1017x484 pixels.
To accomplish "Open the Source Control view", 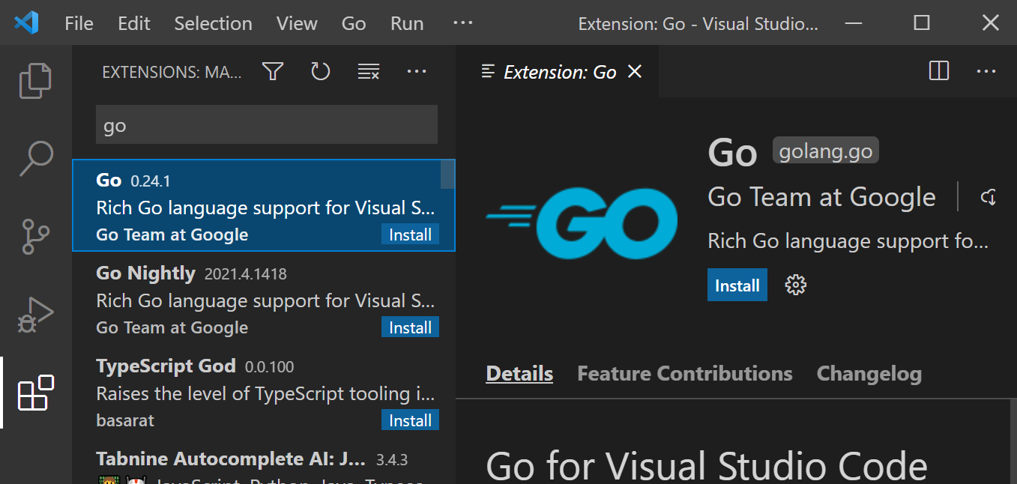I will 36,236.
